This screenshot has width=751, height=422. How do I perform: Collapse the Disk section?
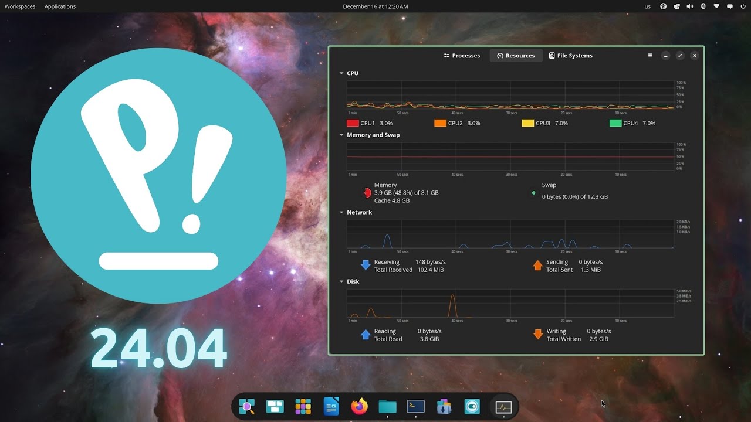(341, 281)
